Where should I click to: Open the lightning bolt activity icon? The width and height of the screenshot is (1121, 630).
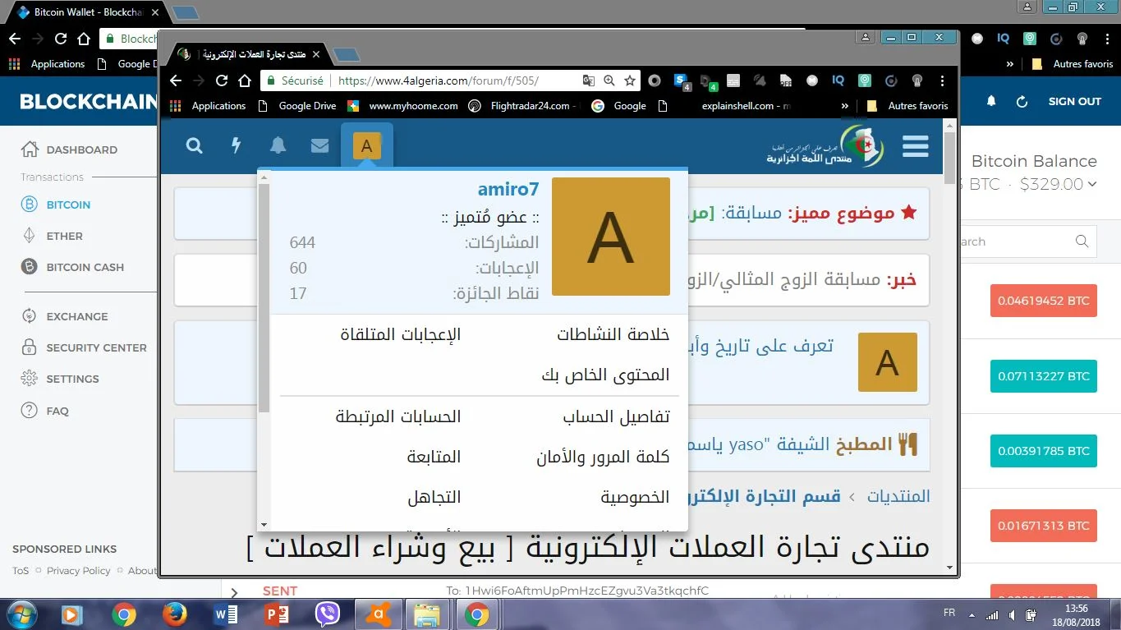pyautogui.click(x=237, y=146)
